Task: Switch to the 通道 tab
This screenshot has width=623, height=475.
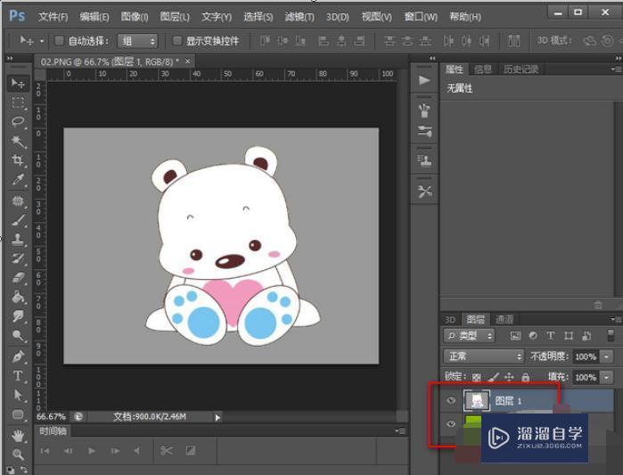Action: (504, 319)
